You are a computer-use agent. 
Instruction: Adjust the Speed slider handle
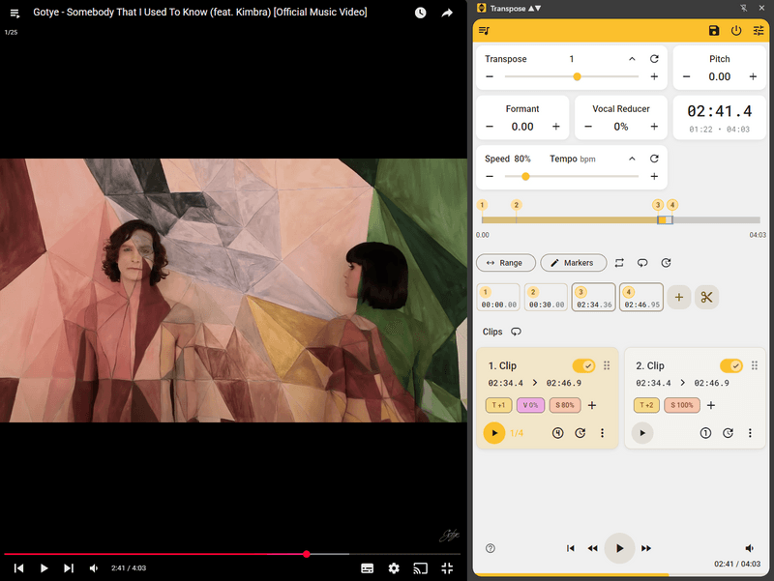(x=525, y=176)
